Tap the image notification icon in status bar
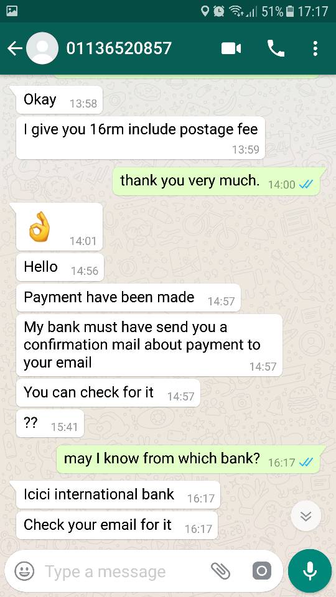 12,11
